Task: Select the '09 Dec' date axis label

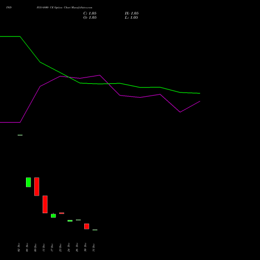Action: coord(35,248)
